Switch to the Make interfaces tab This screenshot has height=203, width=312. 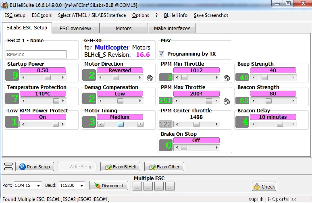coord(172,29)
